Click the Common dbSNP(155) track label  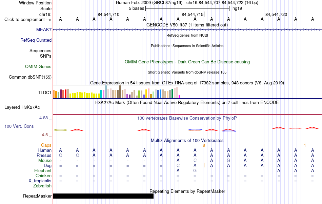30,77
